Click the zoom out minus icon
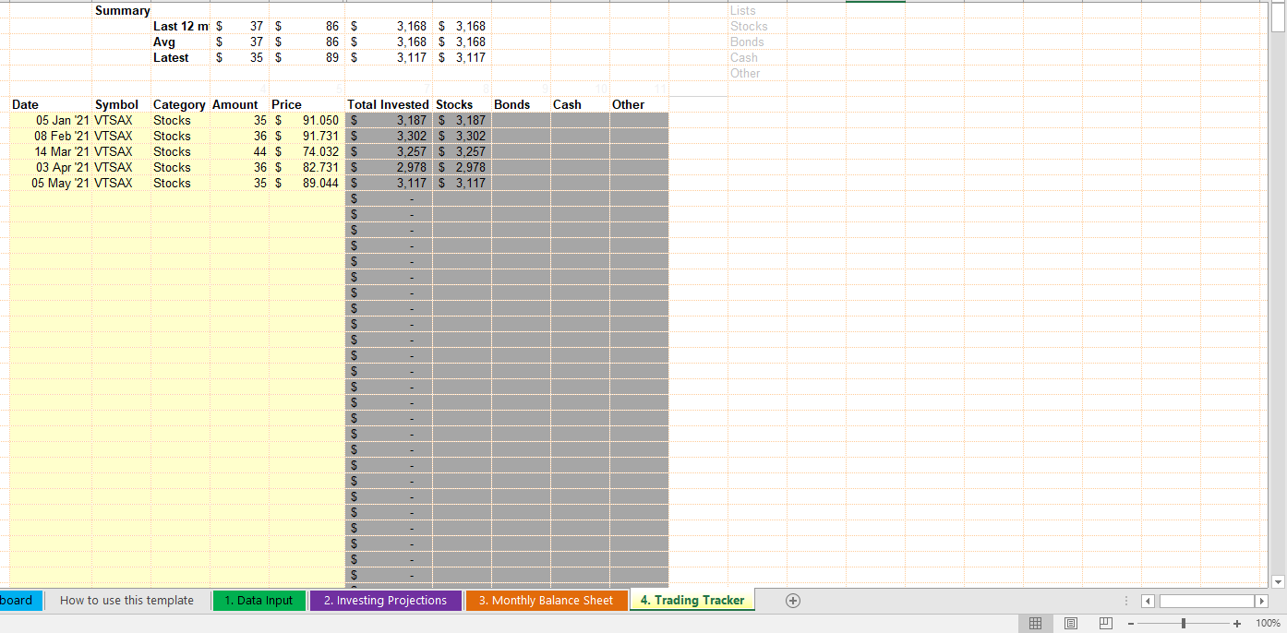 (1129, 624)
